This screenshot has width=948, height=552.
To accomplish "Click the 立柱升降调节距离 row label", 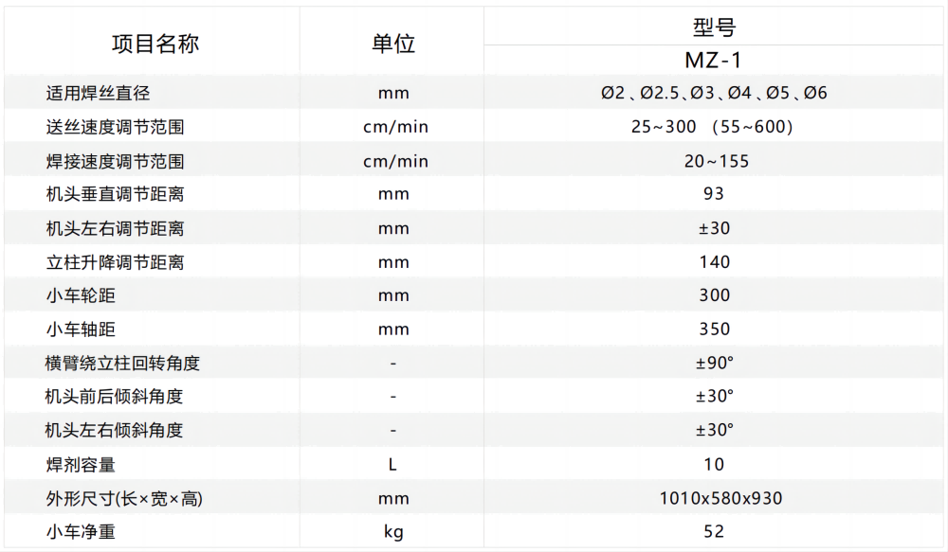I will click(x=115, y=262).
